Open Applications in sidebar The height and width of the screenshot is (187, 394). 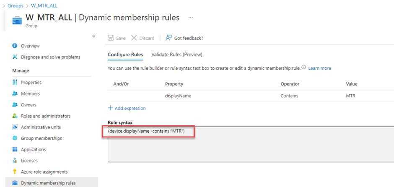[x=34, y=149]
